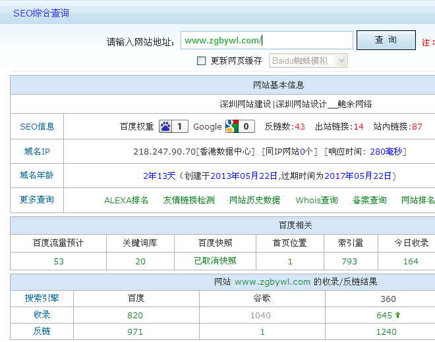435x342 pixels.
Task: Click the SEO信息 row label
Action: tap(37, 126)
